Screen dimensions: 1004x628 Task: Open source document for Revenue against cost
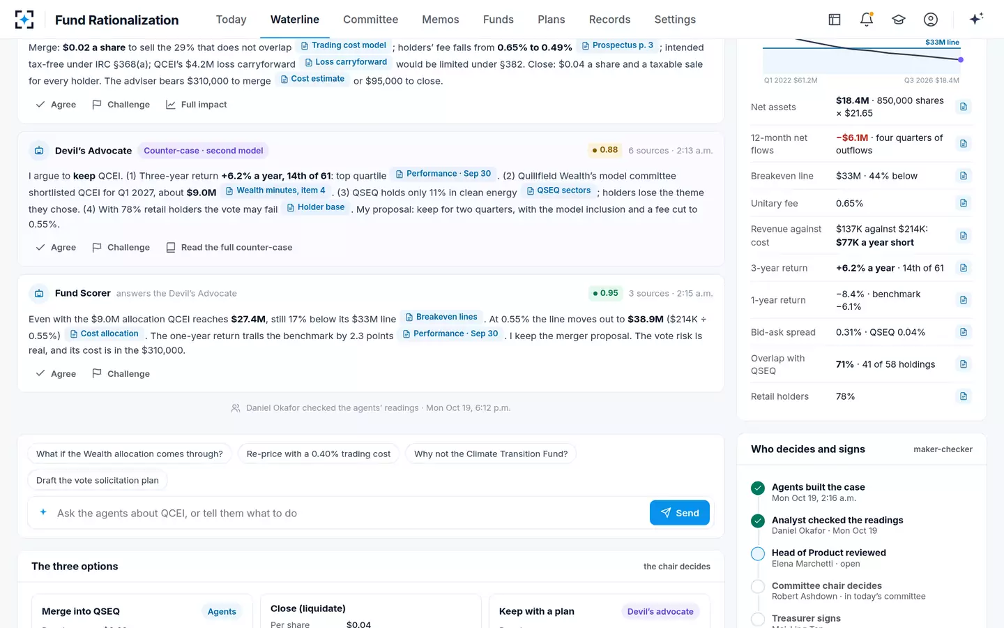(964, 236)
